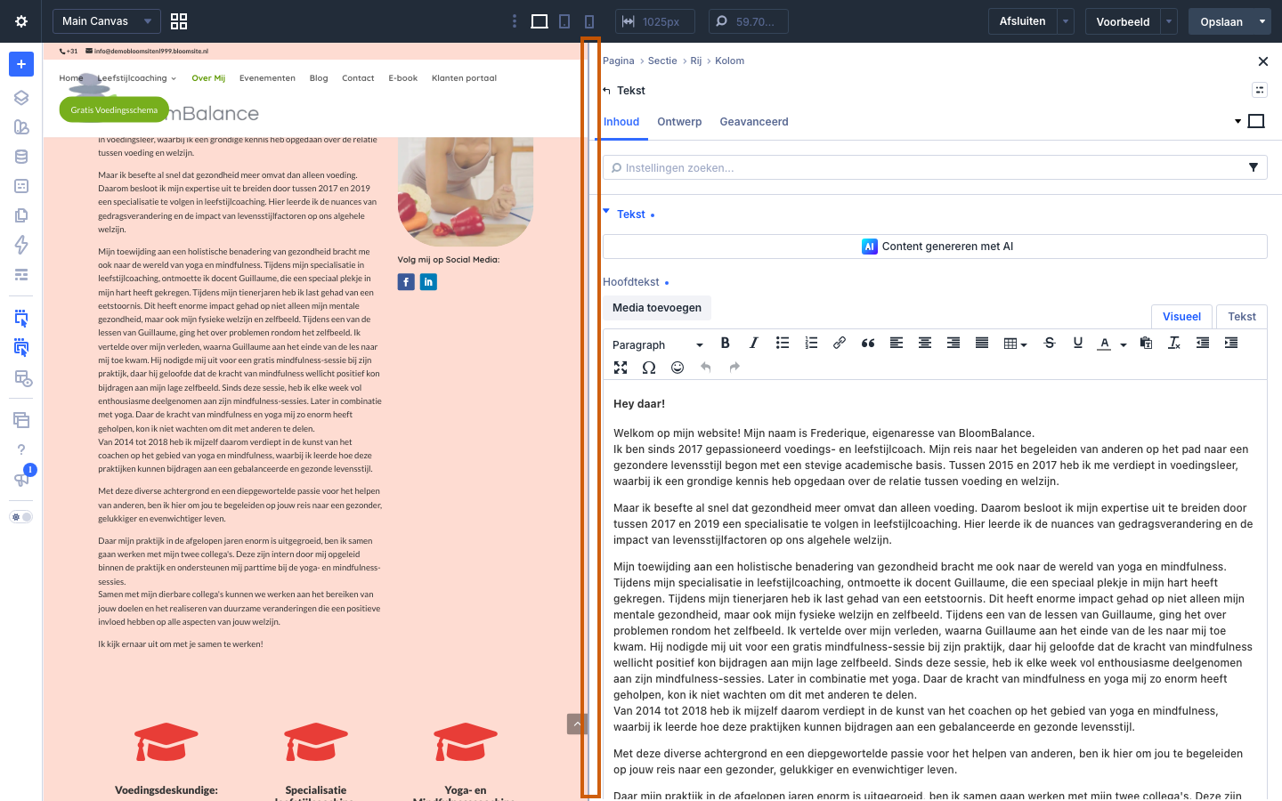Click the insert link icon
Viewport: 1282px width, 801px height.
(x=839, y=344)
